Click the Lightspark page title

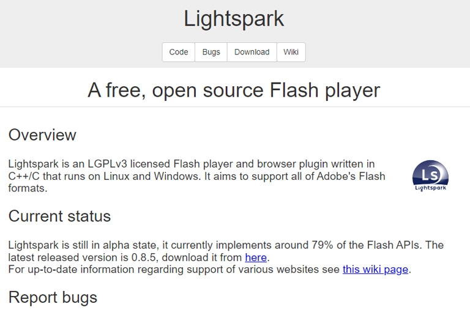click(x=234, y=18)
